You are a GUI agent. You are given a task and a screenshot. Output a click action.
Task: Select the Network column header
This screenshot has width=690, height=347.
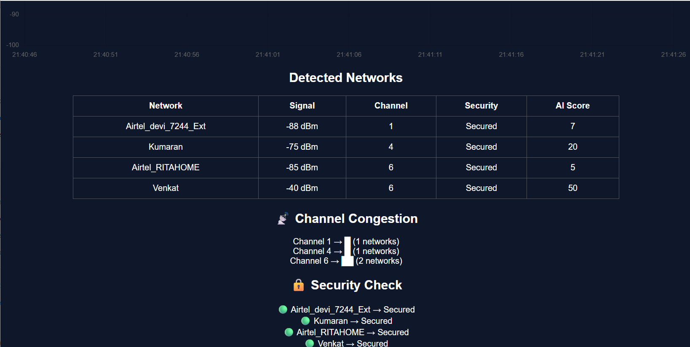pyautogui.click(x=166, y=106)
